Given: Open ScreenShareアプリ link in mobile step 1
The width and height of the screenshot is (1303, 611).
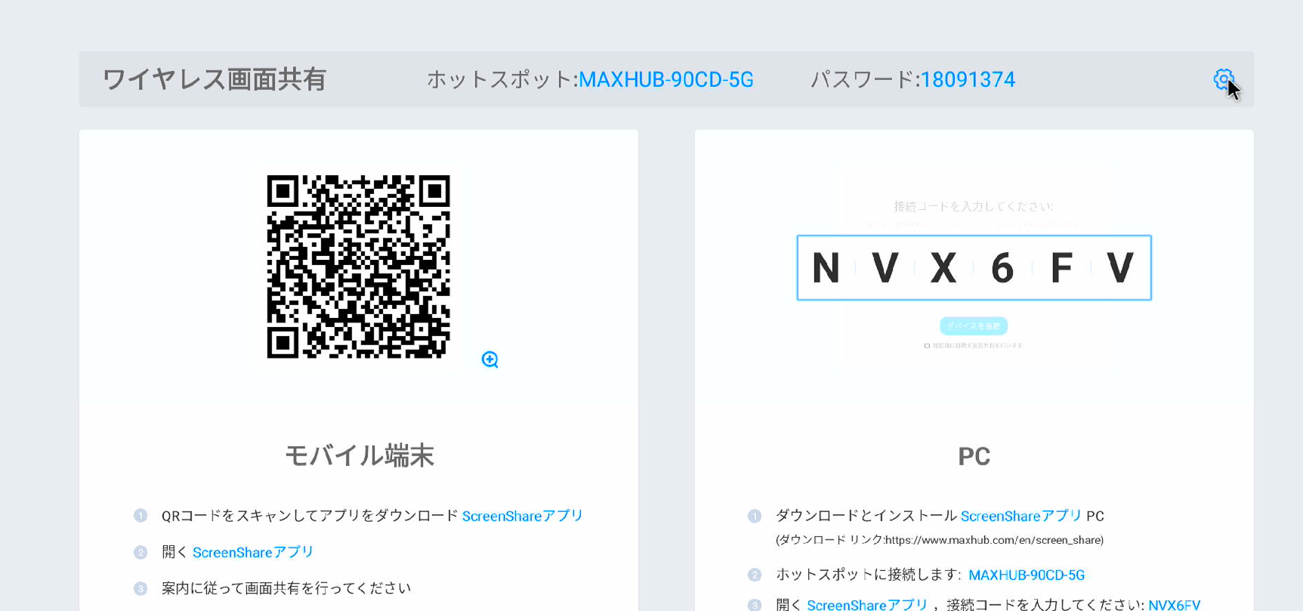Looking at the screenshot, I should [523, 516].
